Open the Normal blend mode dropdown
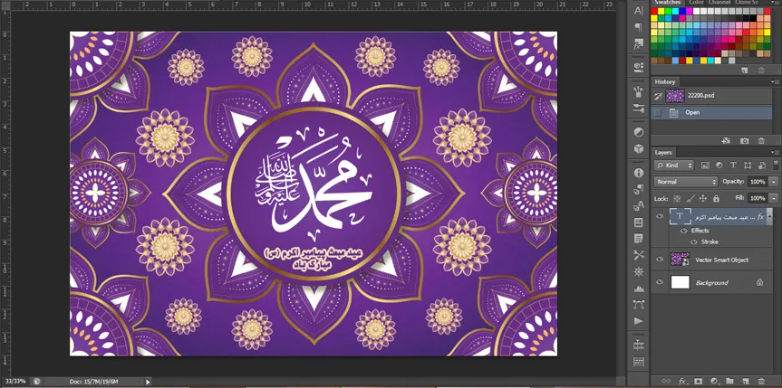Image resolution: width=782 pixels, height=388 pixels. [686, 182]
